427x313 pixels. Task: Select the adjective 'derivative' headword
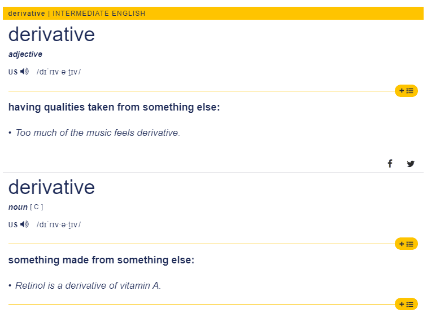51,35
